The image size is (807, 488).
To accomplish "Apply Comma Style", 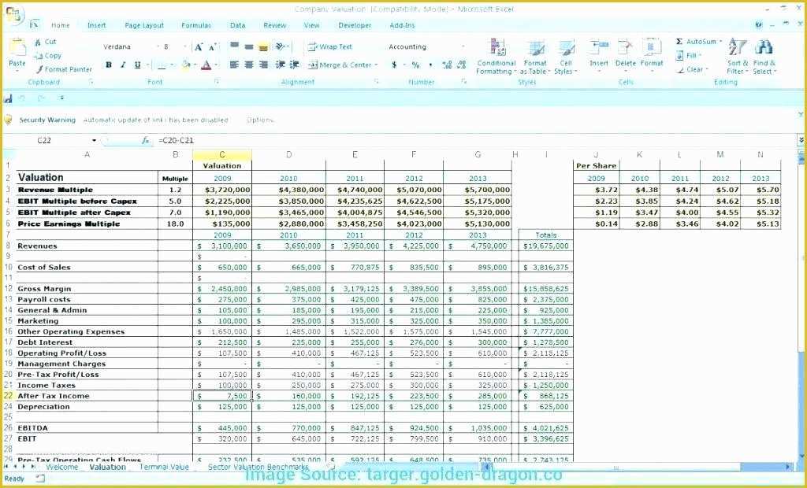I will pyautogui.click(x=430, y=65).
